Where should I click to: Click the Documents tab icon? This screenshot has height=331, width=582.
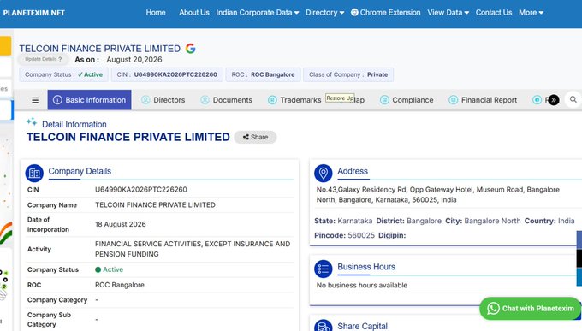point(205,100)
